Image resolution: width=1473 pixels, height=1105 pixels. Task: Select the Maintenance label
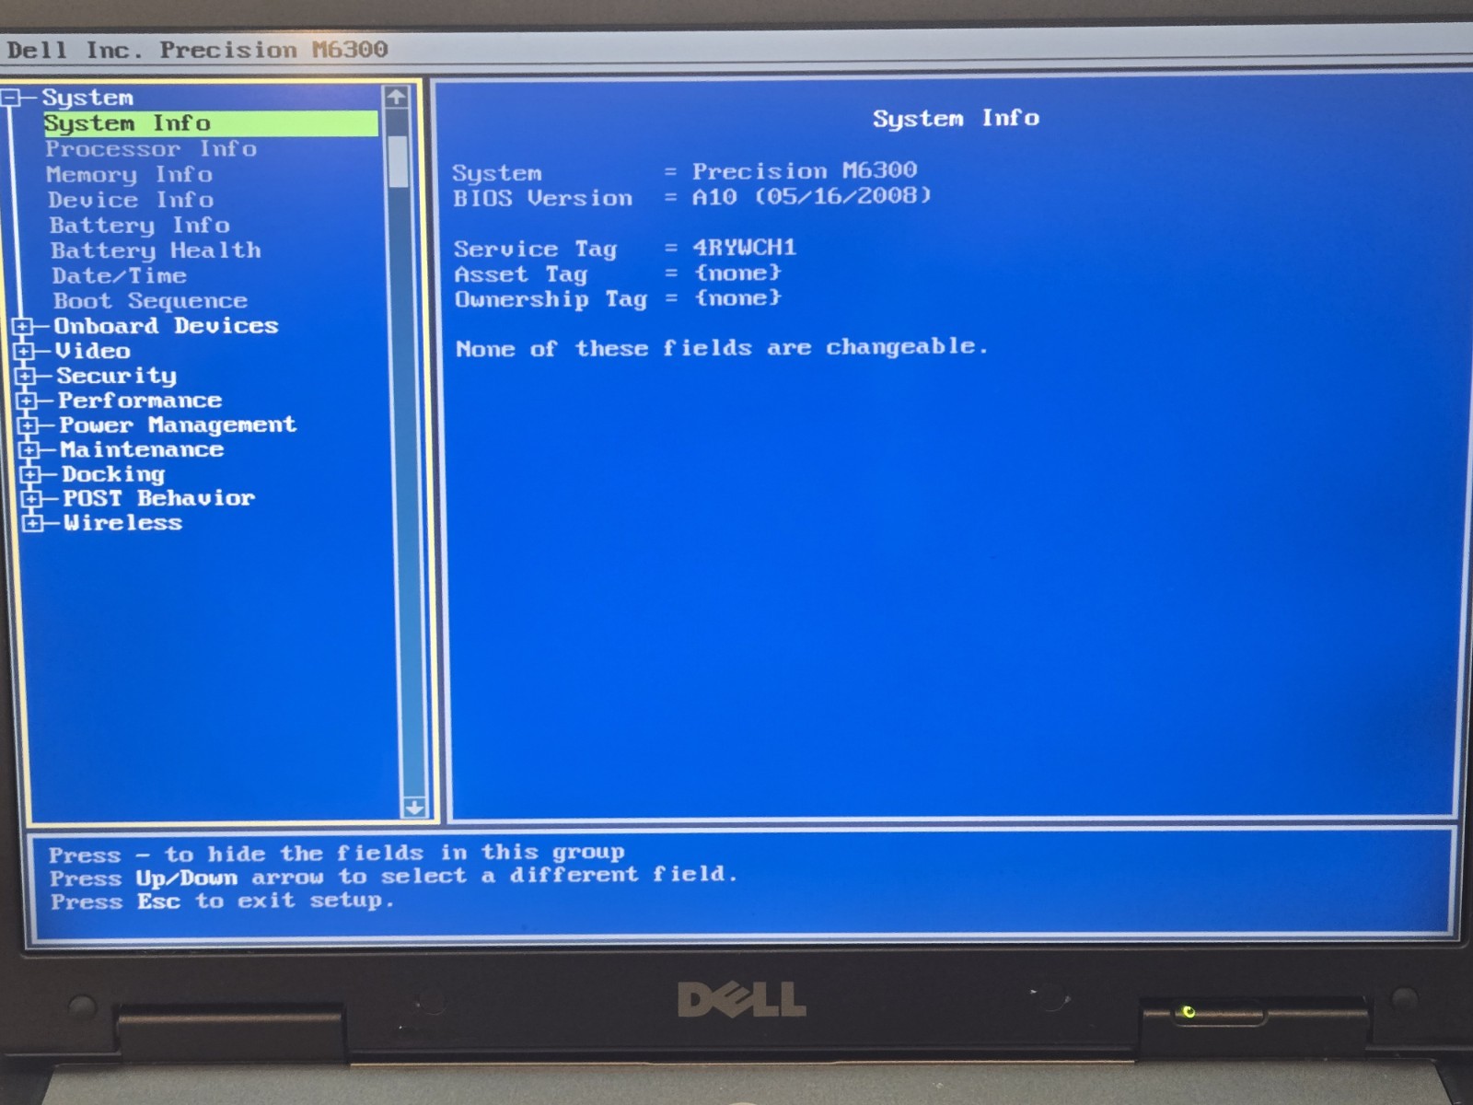(142, 449)
